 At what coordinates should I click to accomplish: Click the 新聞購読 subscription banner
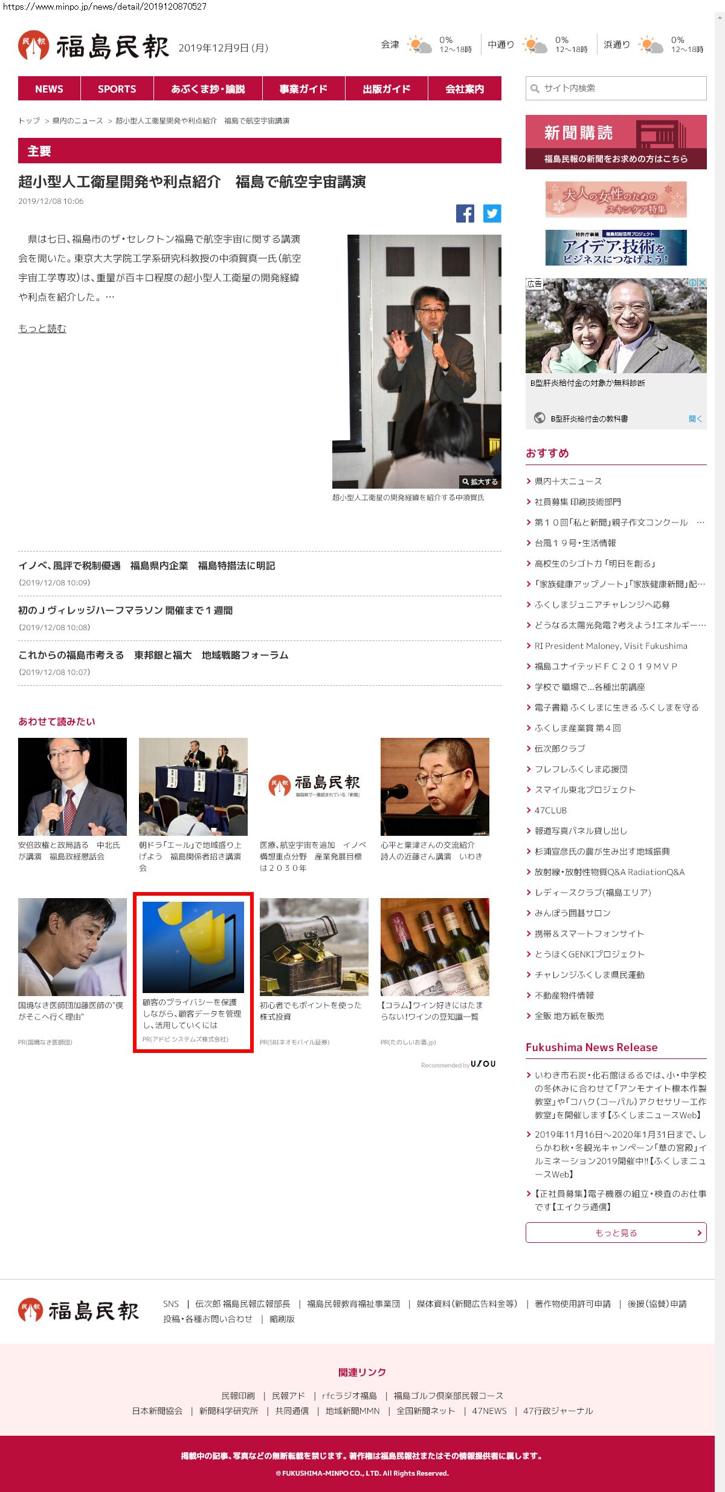pos(616,142)
